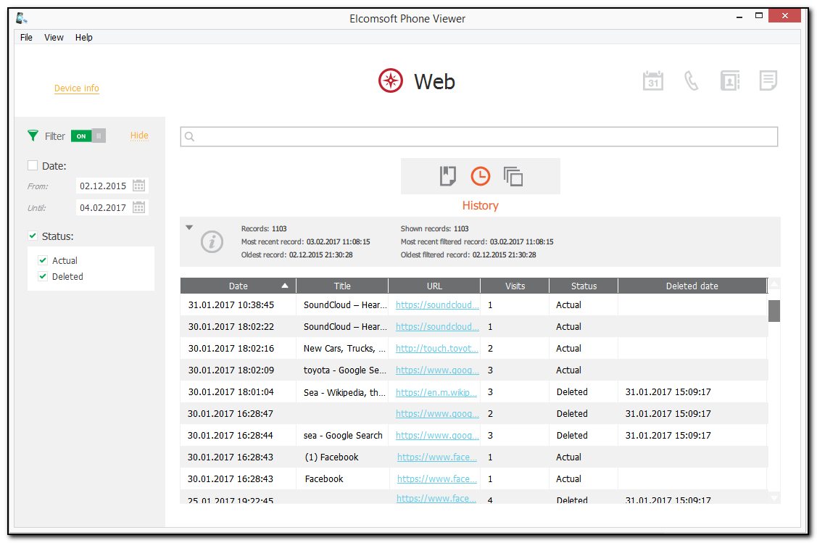Uncheck the Deleted status checkbox
The image size is (817, 543).
click(43, 277)
